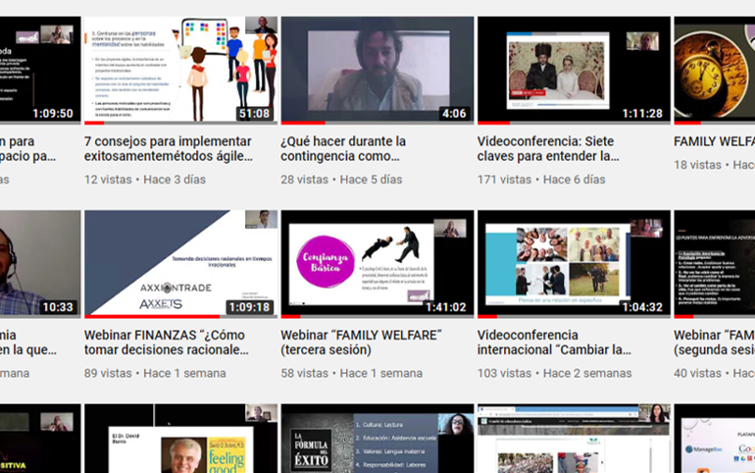This screenshot has height=473, width=755.
Task: Click '171 vistas • Hace 6 días' text
Action: click(541, 180)
